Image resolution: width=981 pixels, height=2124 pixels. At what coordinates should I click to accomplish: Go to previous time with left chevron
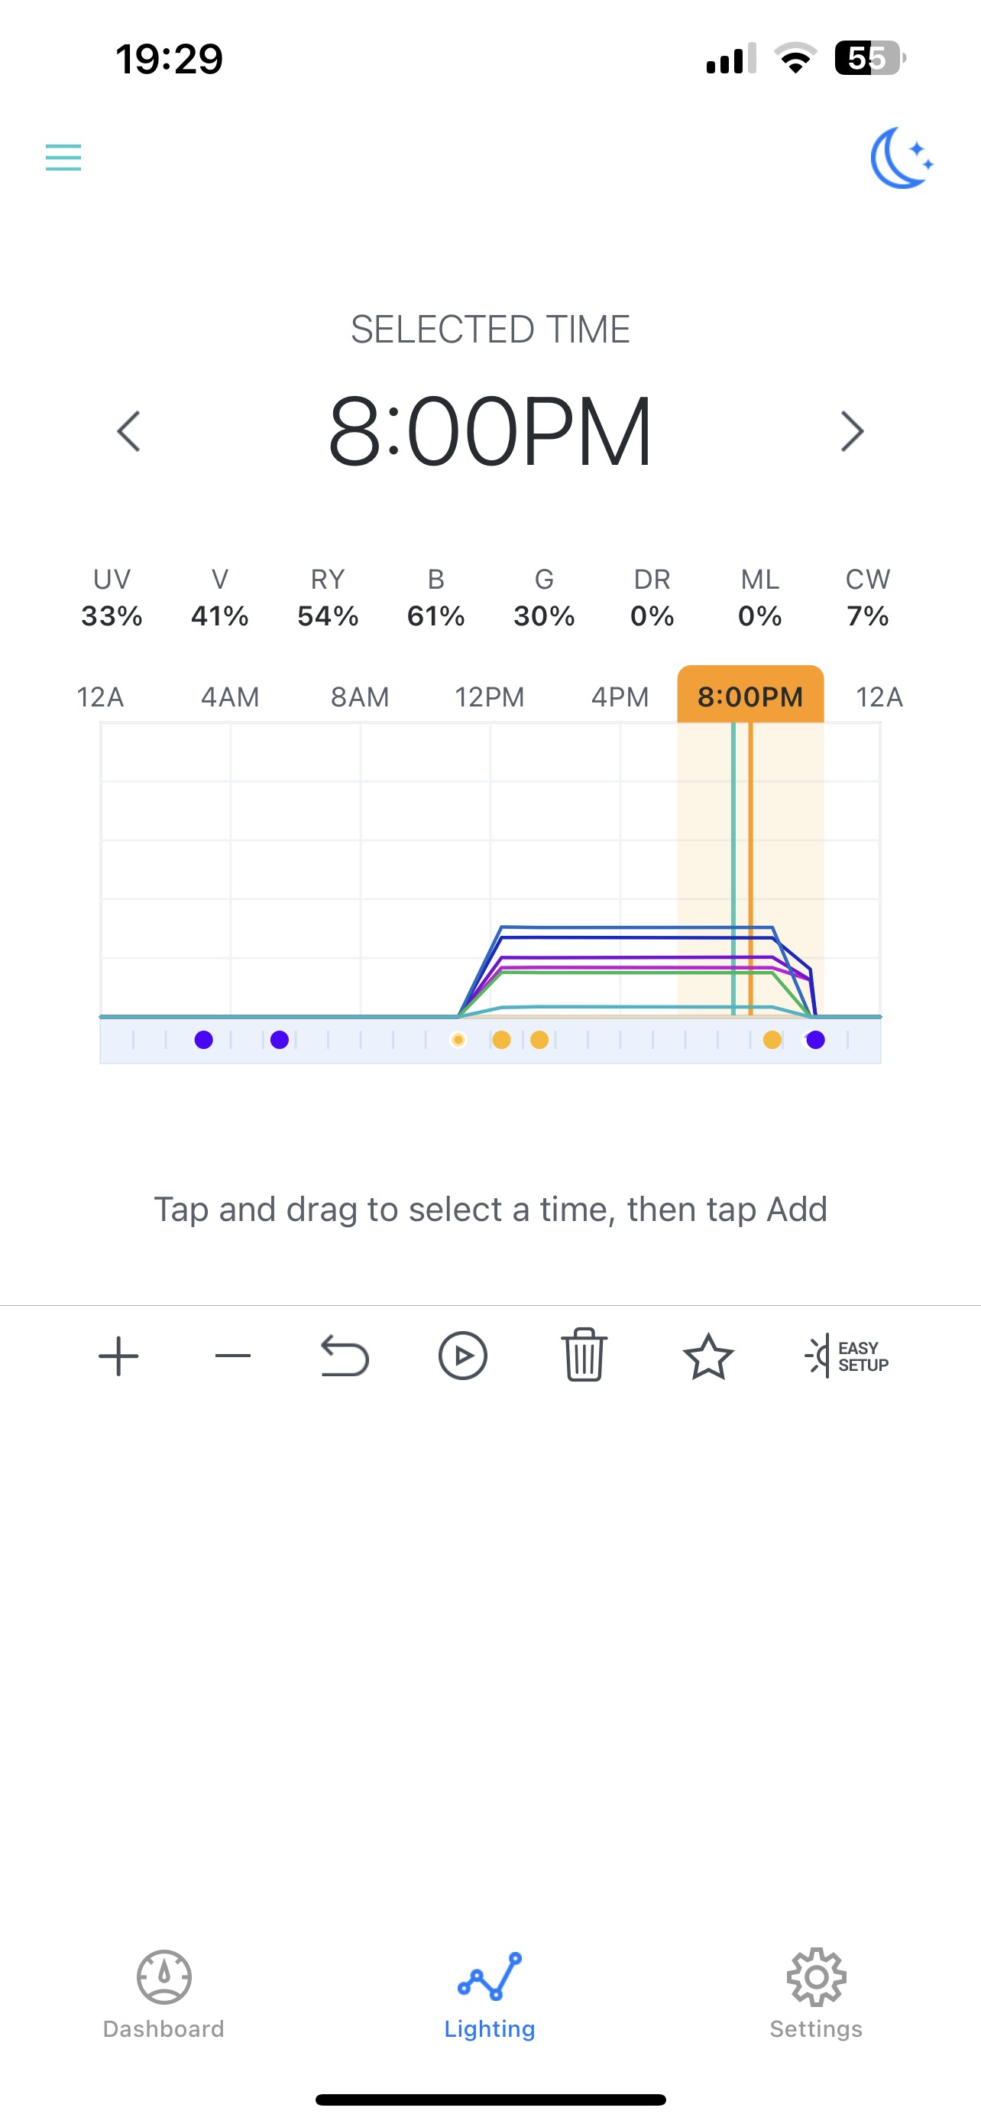pyautogui.click(x=129, y=431)
